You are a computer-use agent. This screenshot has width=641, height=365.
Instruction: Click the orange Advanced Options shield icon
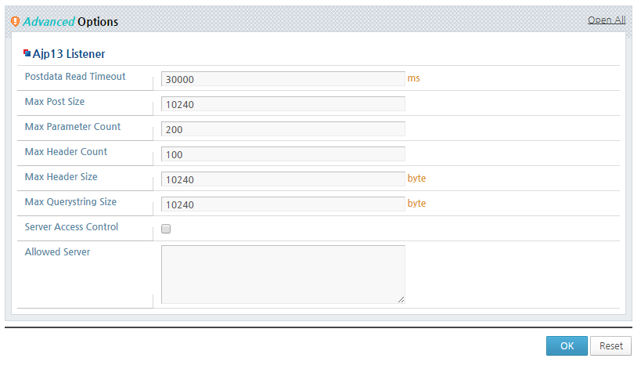tap(15, 21)
